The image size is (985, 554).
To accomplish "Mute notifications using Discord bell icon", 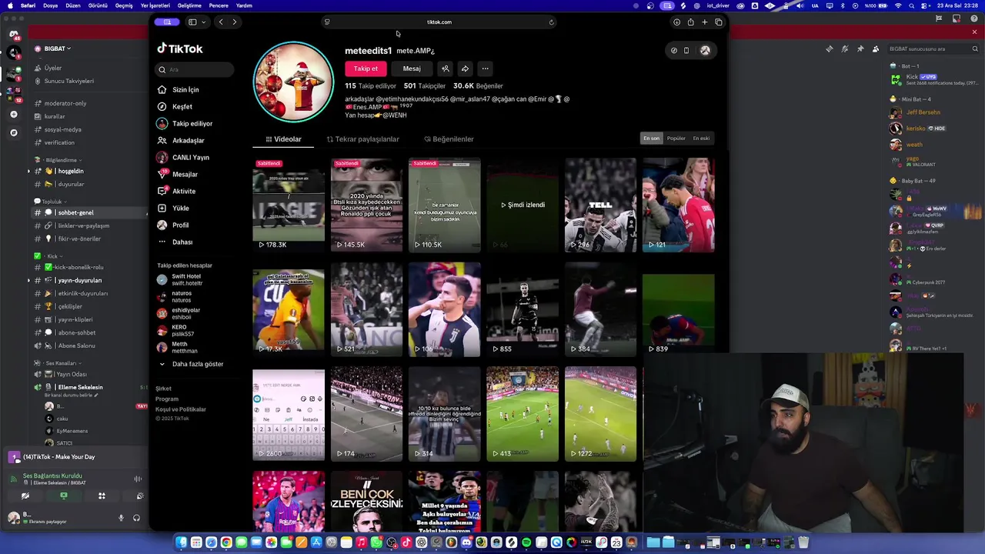I will (x=845, y=48).
